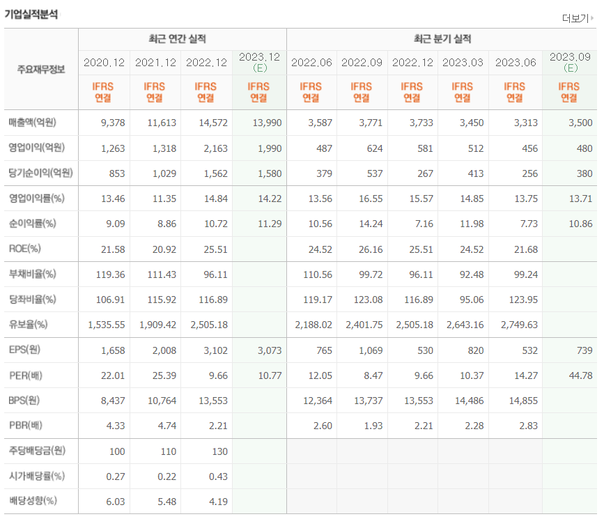Click the 26.16 ROE value
The width and height of the screenshot is (604, 519).
(371, 249)
